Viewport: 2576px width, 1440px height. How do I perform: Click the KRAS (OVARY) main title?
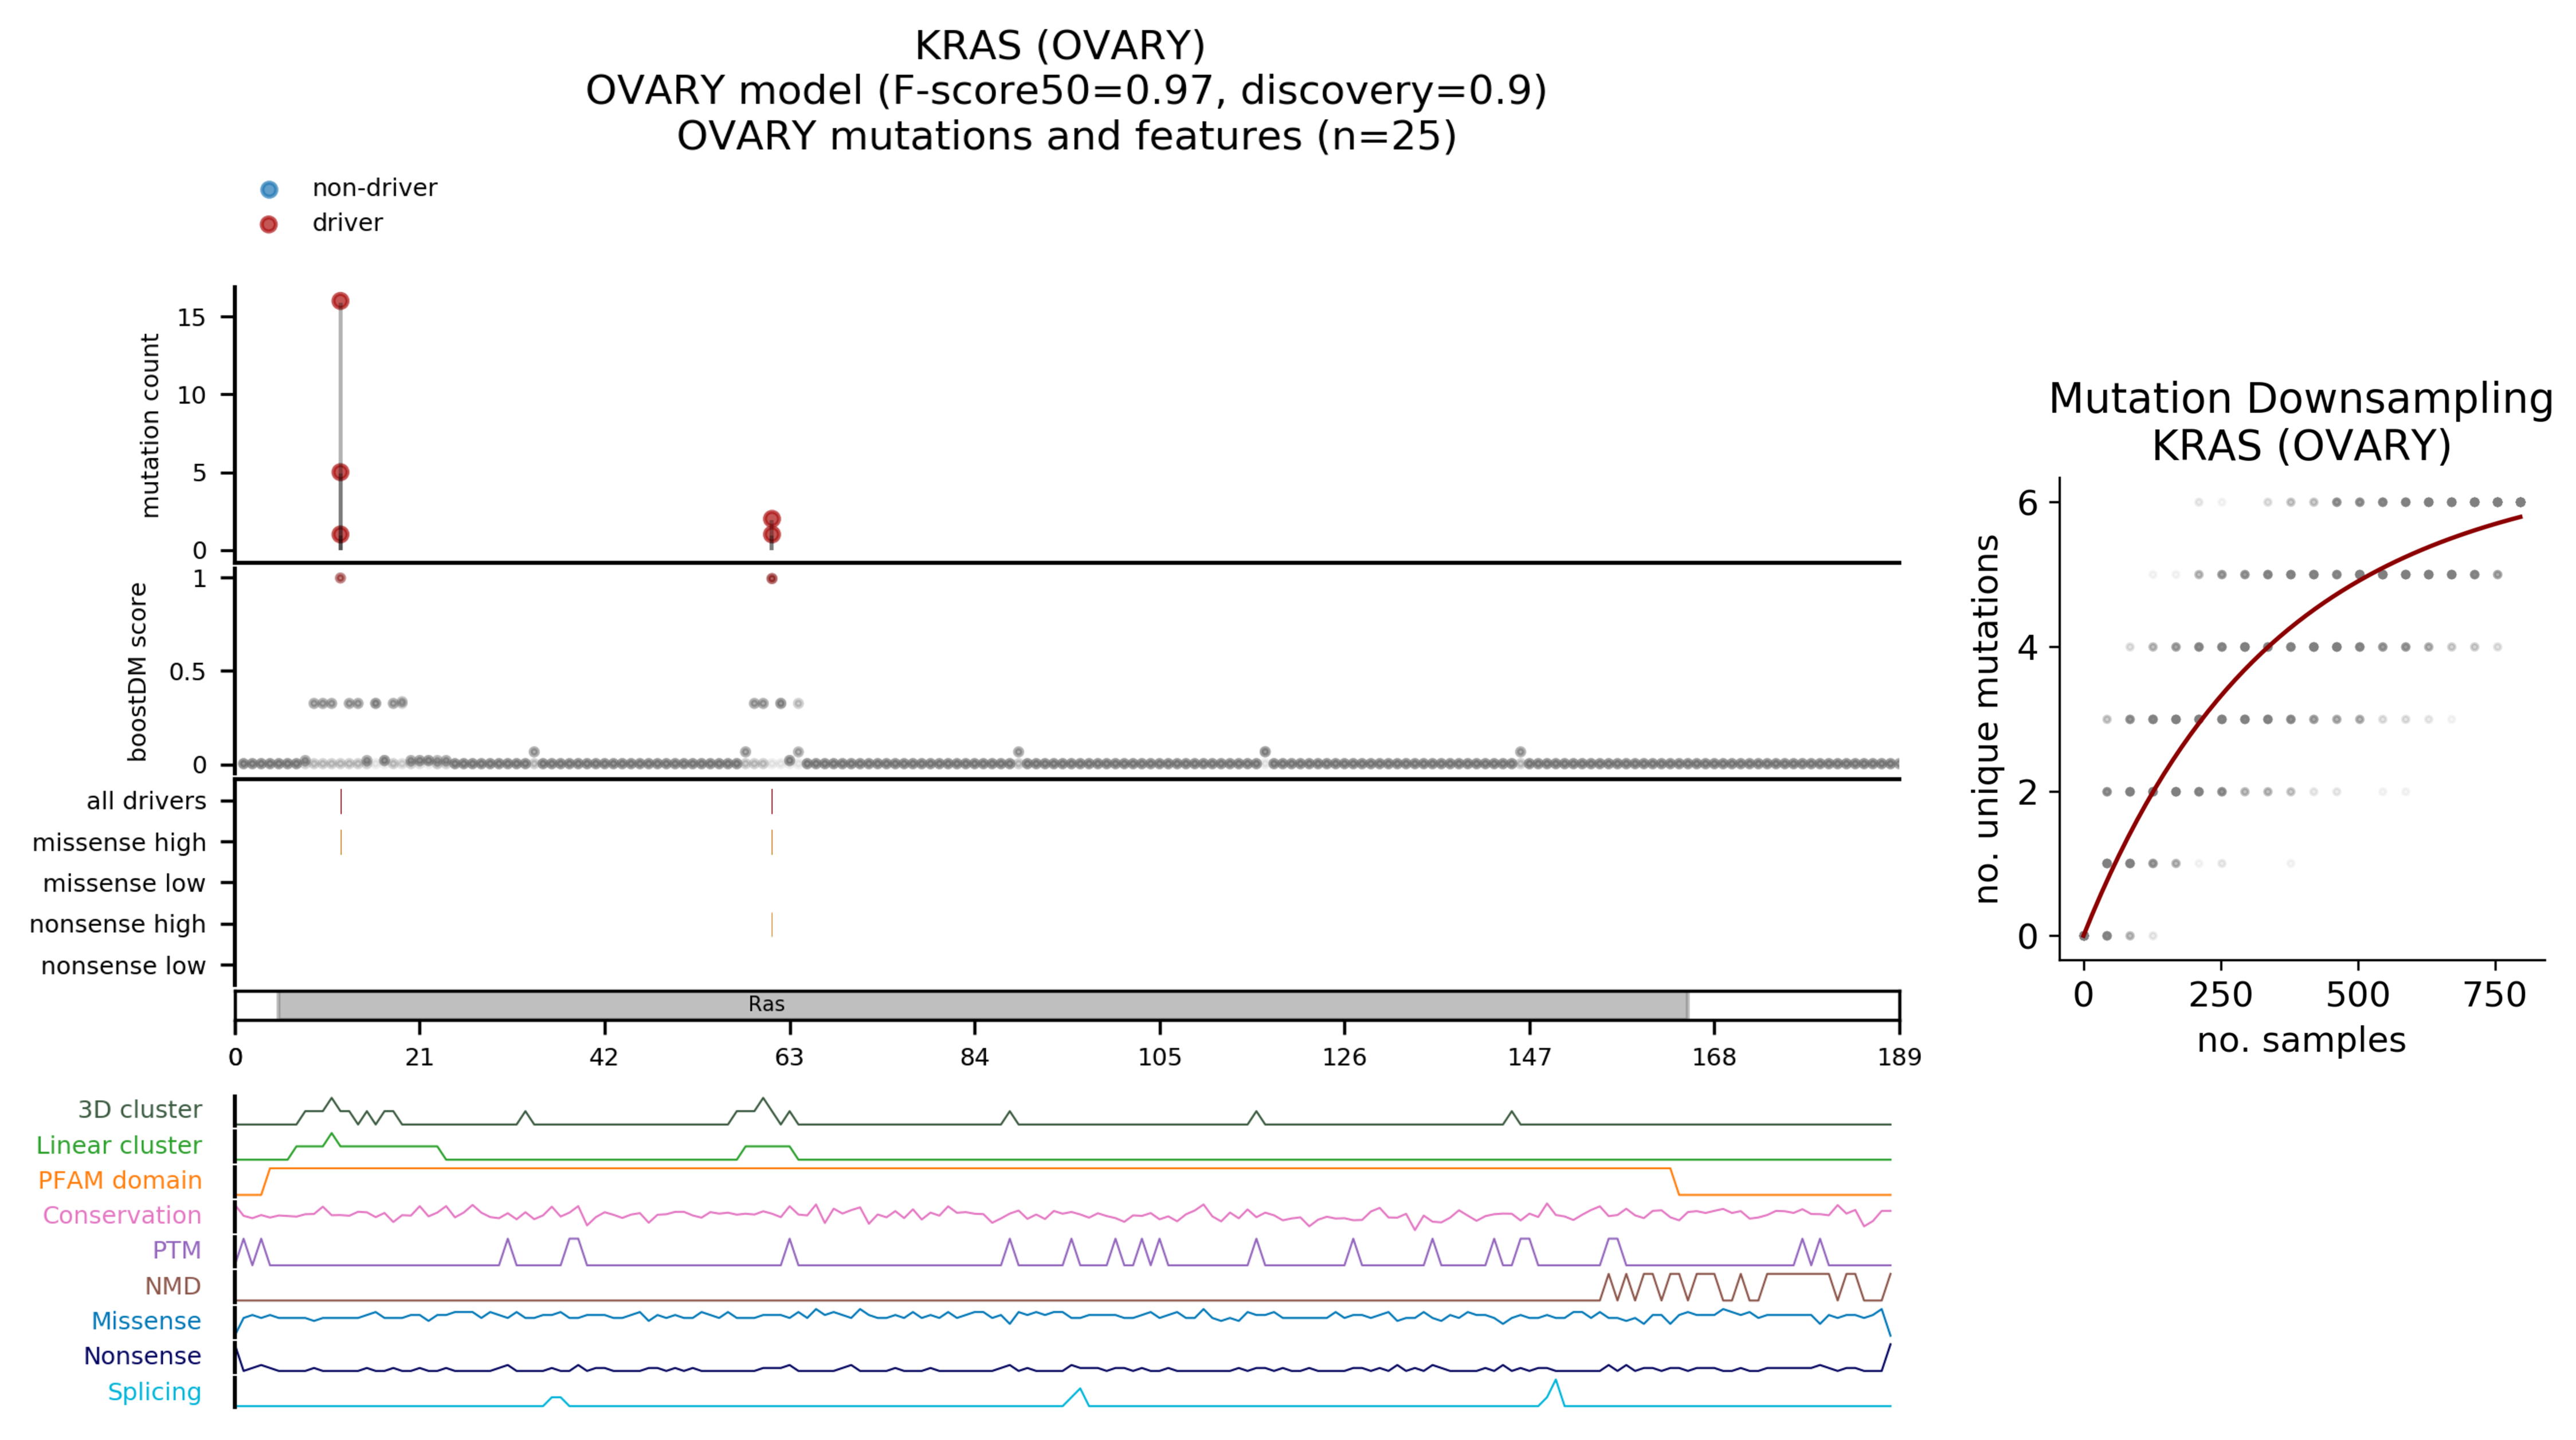click(1060, 46)
